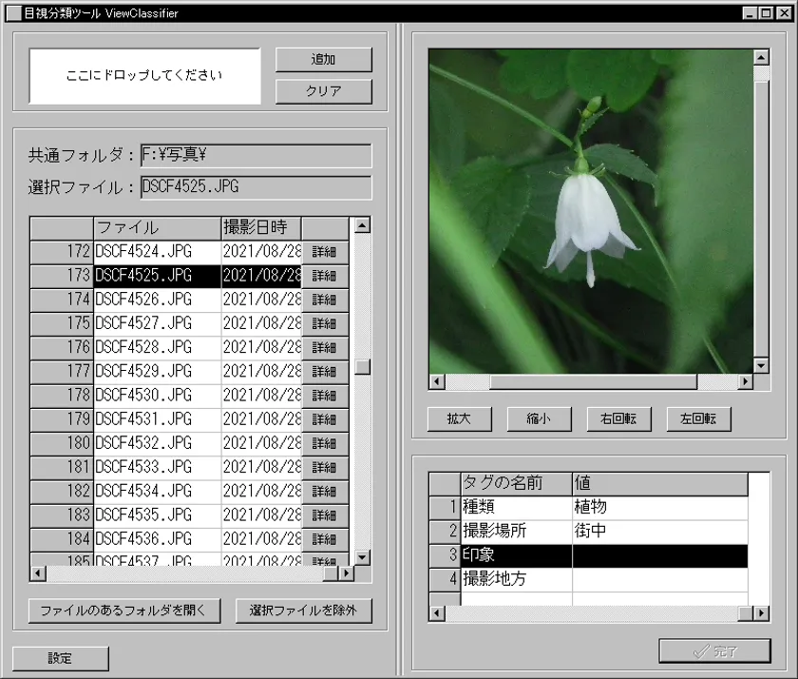
Task: Select DSCF4526.JPG row in file list
Action: [157, 300]
